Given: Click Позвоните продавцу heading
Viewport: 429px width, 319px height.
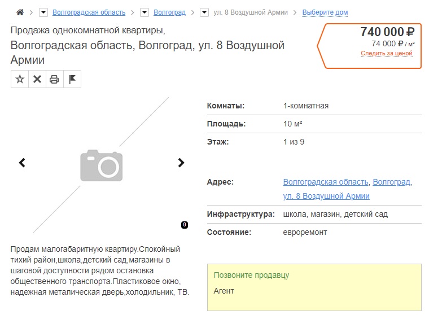Looking at the screenshot, I should tap(251, 275).
